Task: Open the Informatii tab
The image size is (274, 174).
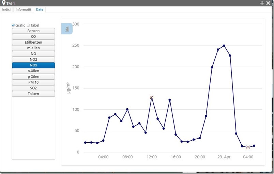Action: [x=23, y=10]
